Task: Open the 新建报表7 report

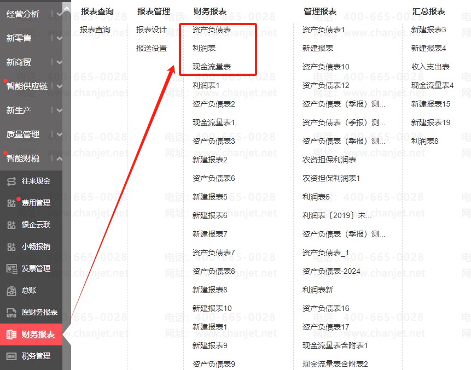Action: coord(210,234)
